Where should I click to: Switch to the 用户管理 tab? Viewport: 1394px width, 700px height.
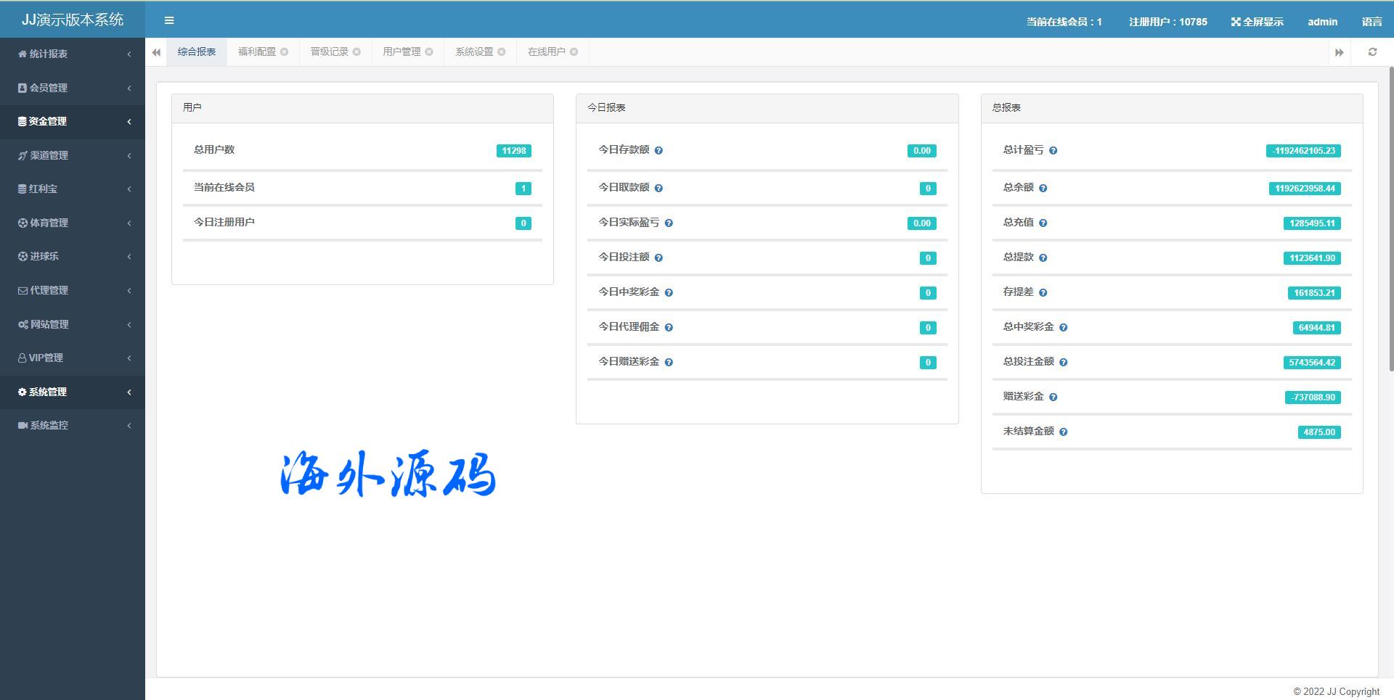(402, 52)
